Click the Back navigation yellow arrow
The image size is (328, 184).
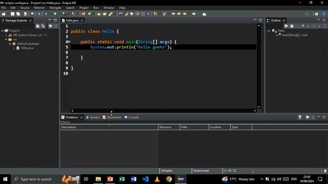tap(184, 14)
